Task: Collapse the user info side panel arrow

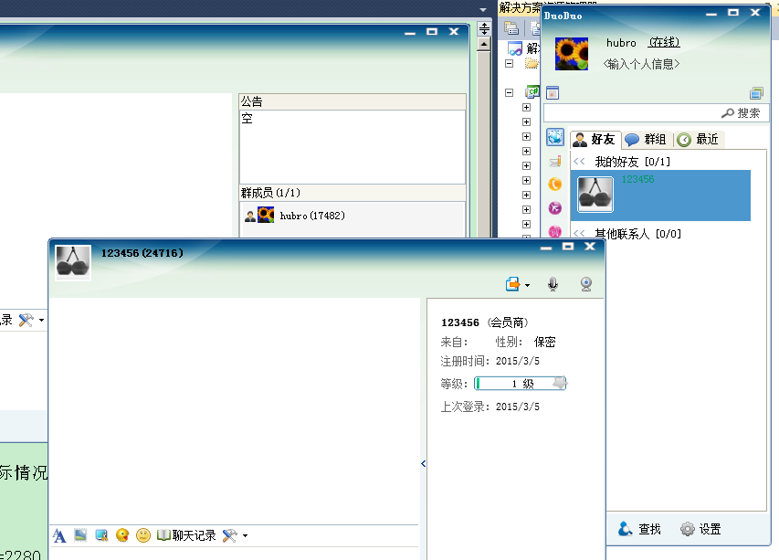Action: (423, 463)
